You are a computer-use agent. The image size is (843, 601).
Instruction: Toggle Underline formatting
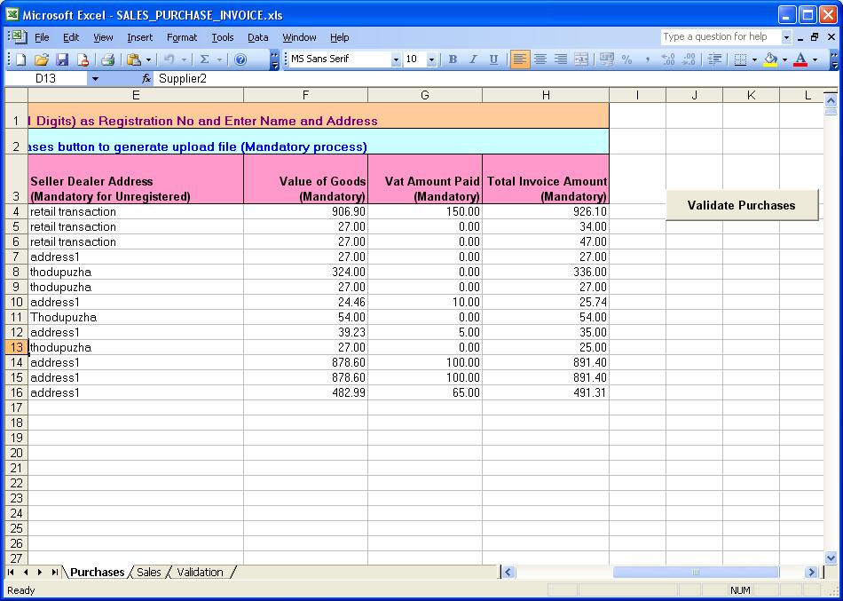point(493,59)
